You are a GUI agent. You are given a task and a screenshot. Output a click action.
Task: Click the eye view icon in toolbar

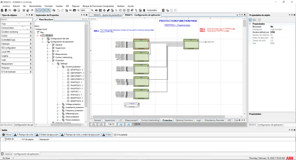[96, 10]
